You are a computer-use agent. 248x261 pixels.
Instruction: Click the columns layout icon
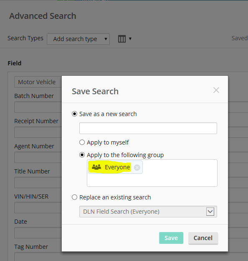point(122,39)
